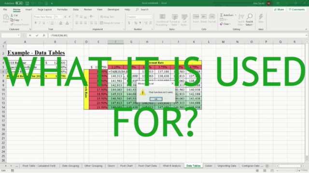309x173 pixels.
Task: Click the Page Layout view icon
Action: (x=265, y=171)
